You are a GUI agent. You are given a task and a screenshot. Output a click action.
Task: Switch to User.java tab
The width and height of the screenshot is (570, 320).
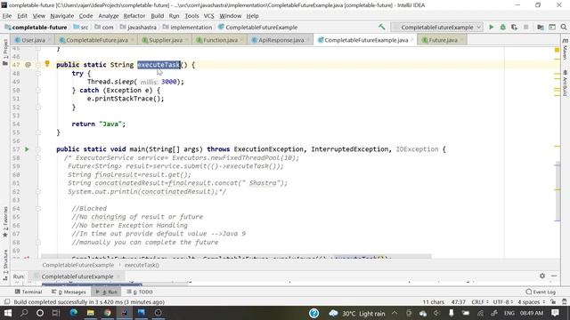33,40
